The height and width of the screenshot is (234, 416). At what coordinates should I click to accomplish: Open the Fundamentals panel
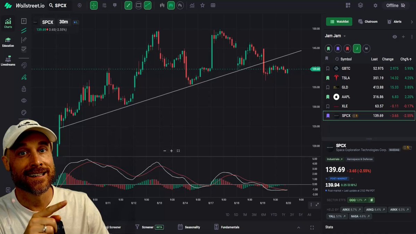point(227,227)
